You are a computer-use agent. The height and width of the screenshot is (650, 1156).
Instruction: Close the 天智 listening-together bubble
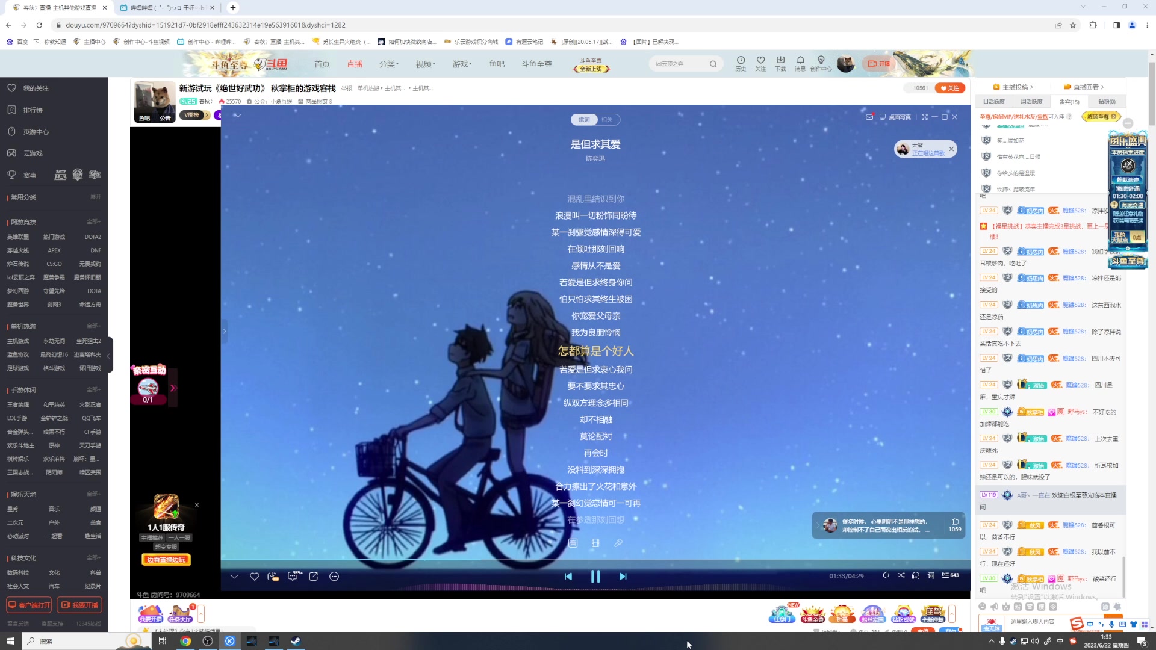[951, 149]
